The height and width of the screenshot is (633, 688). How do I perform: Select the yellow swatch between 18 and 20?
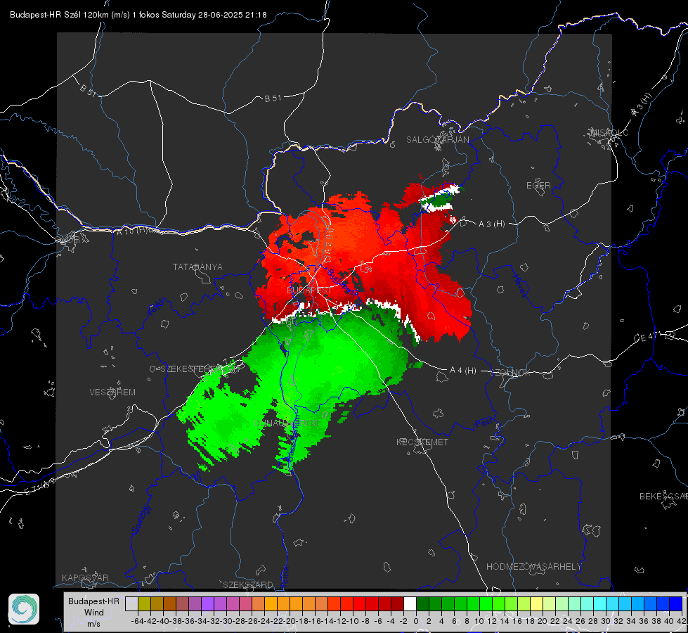(x=536, y=603)
